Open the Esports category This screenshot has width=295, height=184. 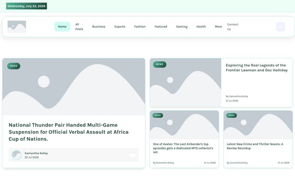pos(120,27)
